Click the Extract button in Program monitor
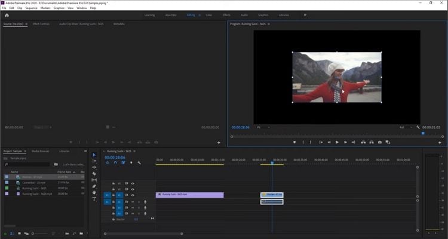The width and height of the screenshot is (448, 239). coord(372,142)
